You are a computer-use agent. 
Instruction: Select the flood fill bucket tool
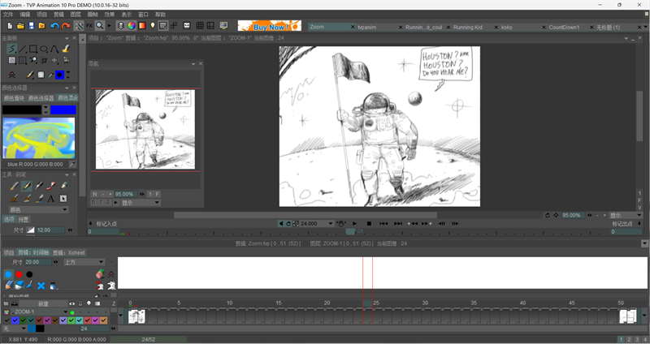66,49
